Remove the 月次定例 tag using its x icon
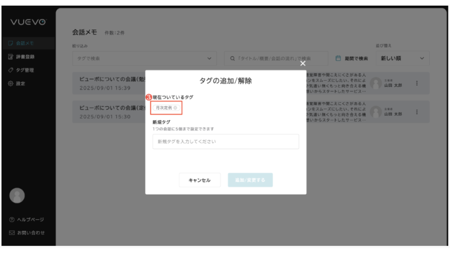The height and width of the screenshot is (253, 450). pyautogui.click(x=175, y=108)
